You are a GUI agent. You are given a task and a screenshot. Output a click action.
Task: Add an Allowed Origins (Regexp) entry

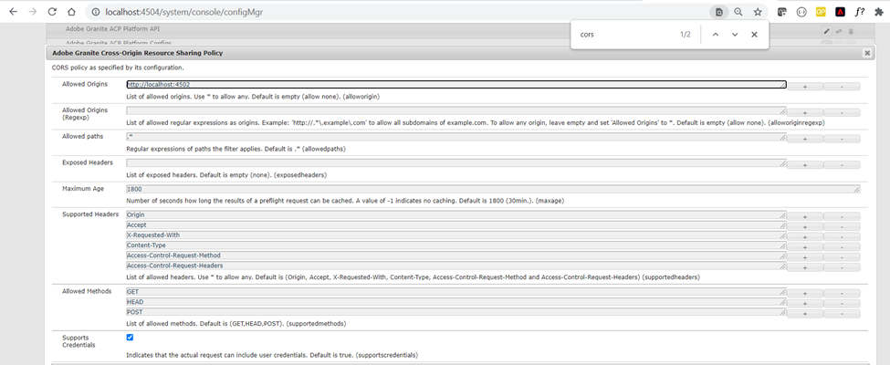(805, 112)
